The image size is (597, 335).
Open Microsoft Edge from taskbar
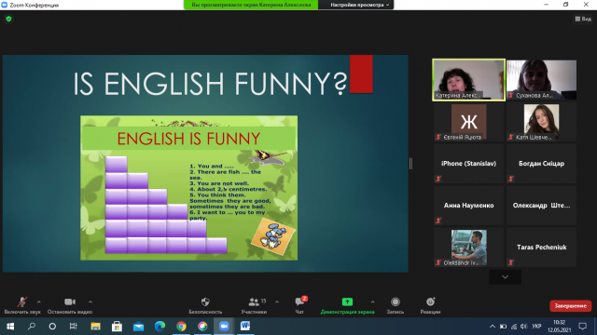tap(160, 327)
